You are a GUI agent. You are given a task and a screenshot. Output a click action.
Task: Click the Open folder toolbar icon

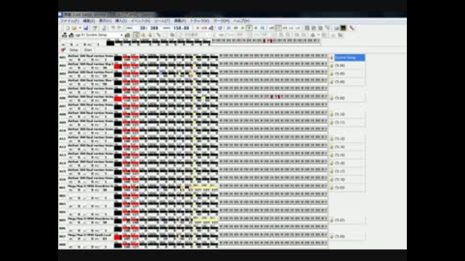click(74, 28)
